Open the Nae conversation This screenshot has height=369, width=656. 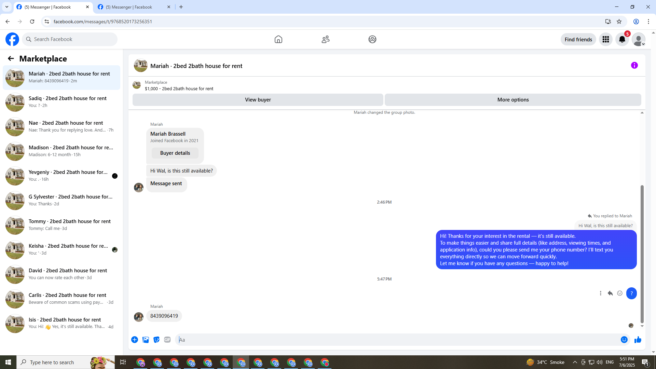[x=61, y=127]
